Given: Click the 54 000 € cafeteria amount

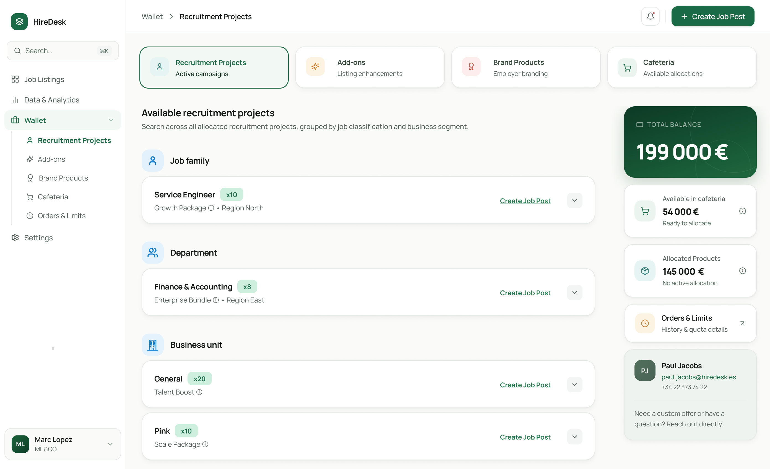Looking at the screenshot, I should [681, 212].
